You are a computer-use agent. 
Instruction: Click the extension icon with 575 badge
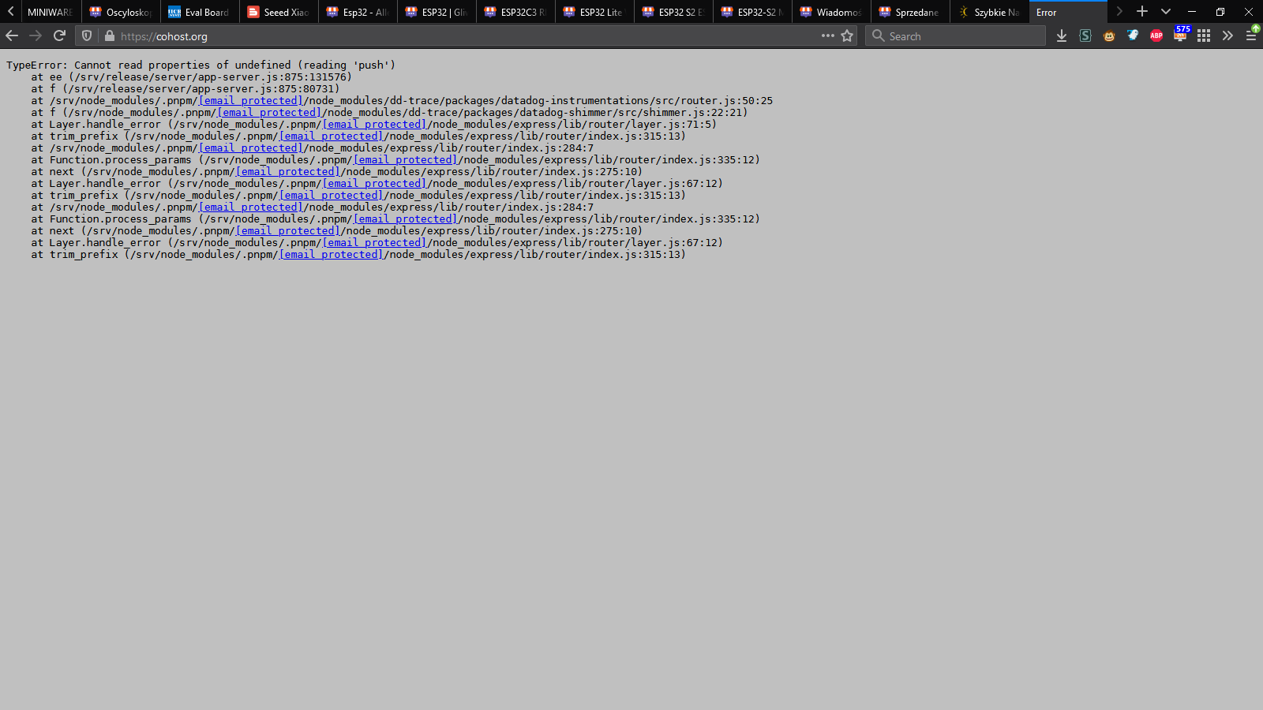[x=1180, y=35]
